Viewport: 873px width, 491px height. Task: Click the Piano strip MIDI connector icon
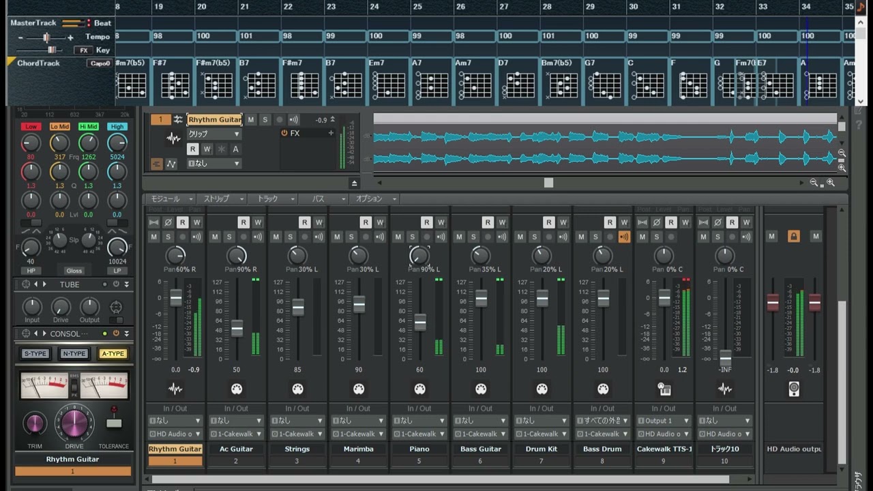coord(419,389)
